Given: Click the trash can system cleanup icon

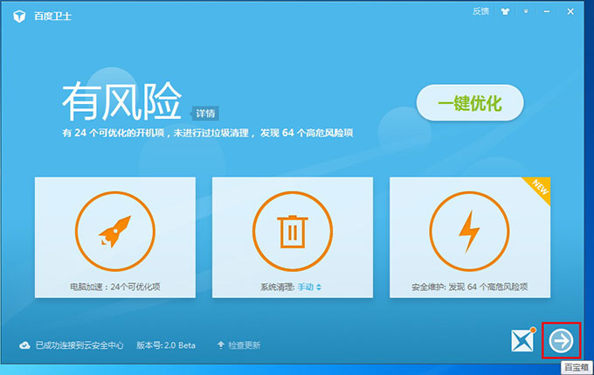Looking at the screenshot, I should tap(292, 231).
